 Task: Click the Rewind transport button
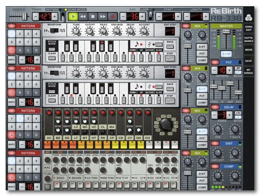(83, 17)
